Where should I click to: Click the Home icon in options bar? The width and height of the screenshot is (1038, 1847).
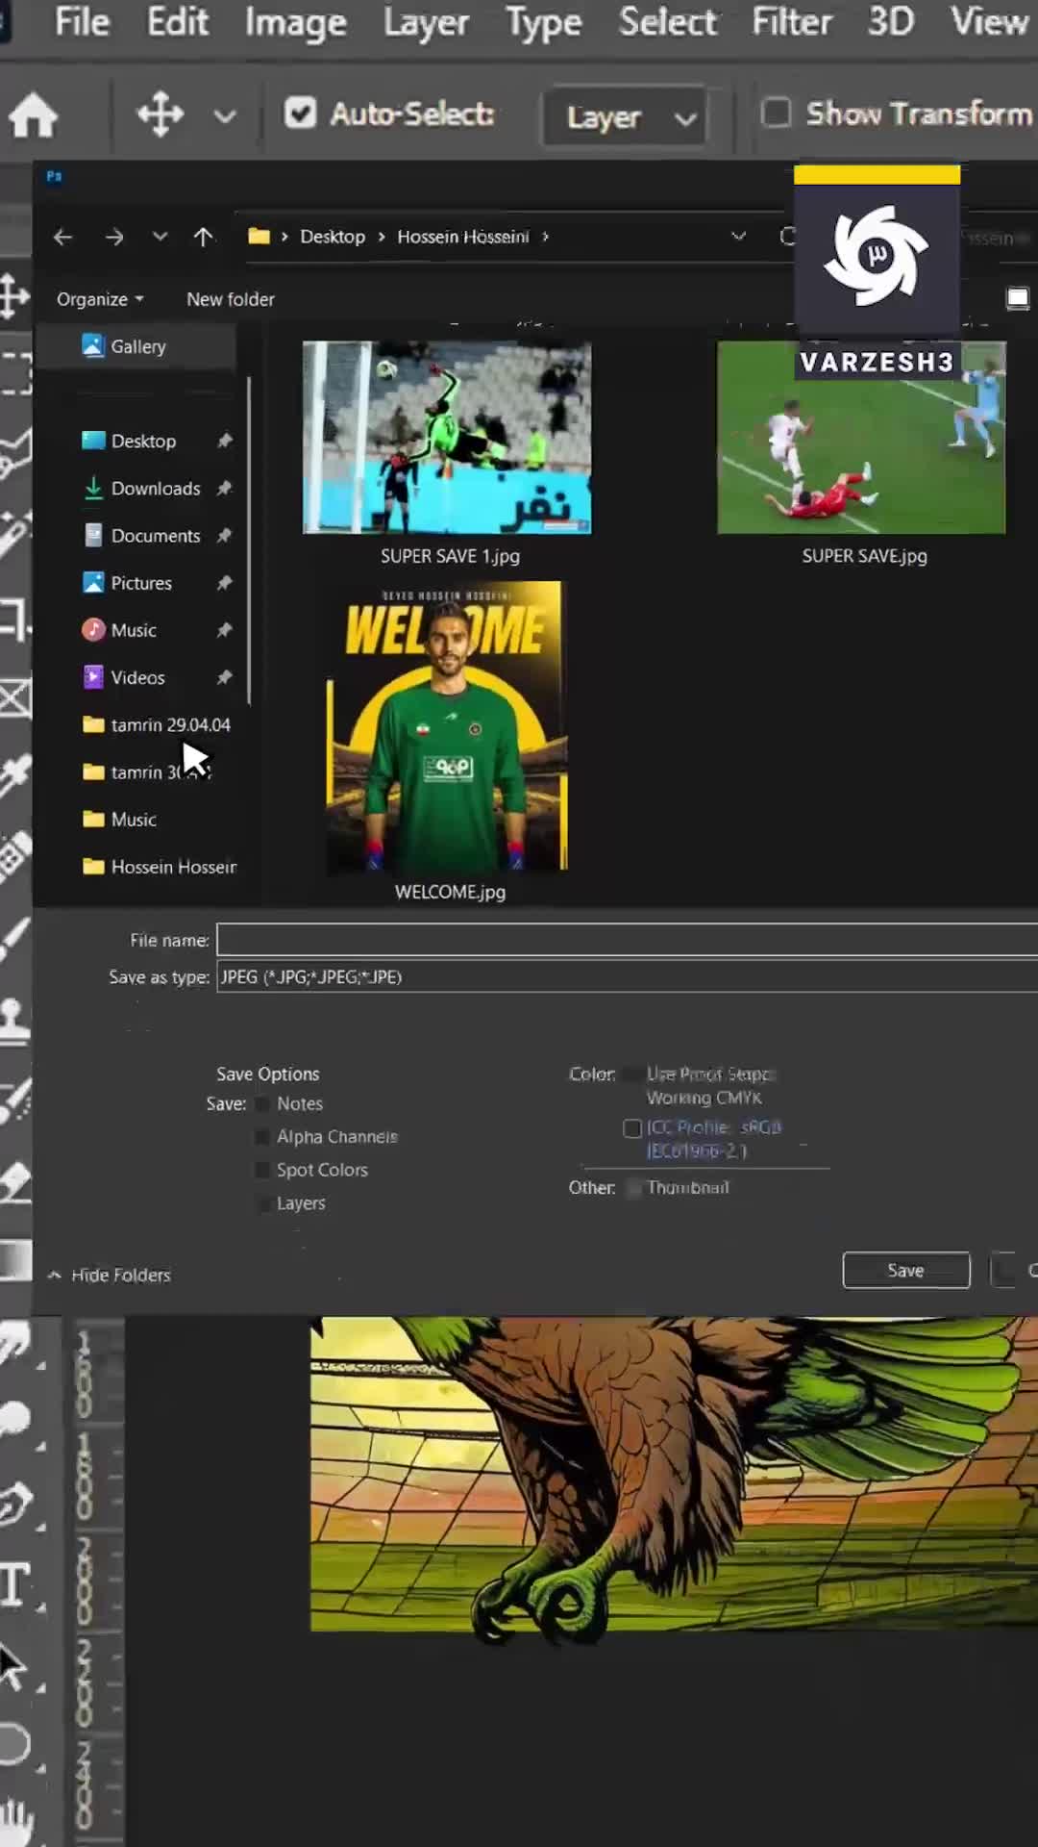(34, 116)
